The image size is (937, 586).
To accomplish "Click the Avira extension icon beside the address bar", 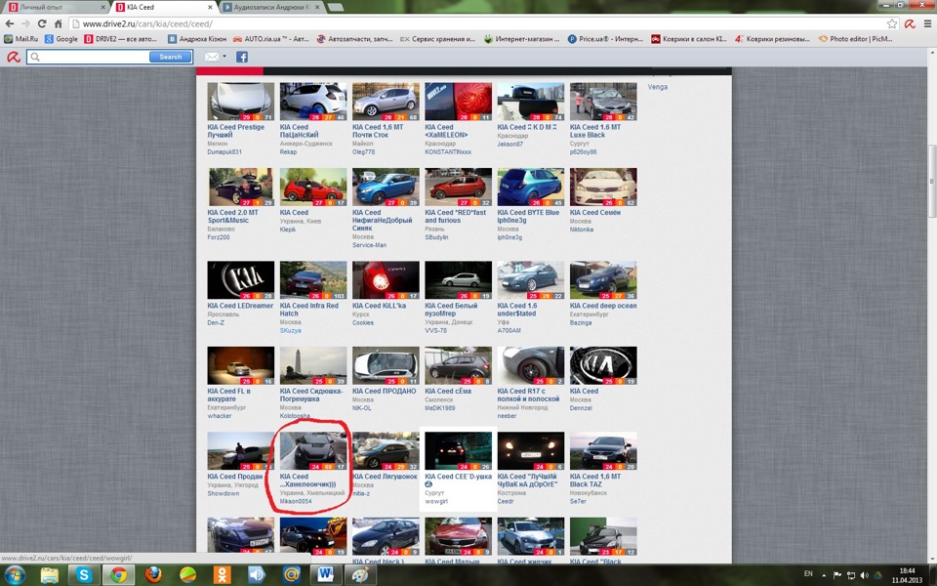I will (910, 23).
